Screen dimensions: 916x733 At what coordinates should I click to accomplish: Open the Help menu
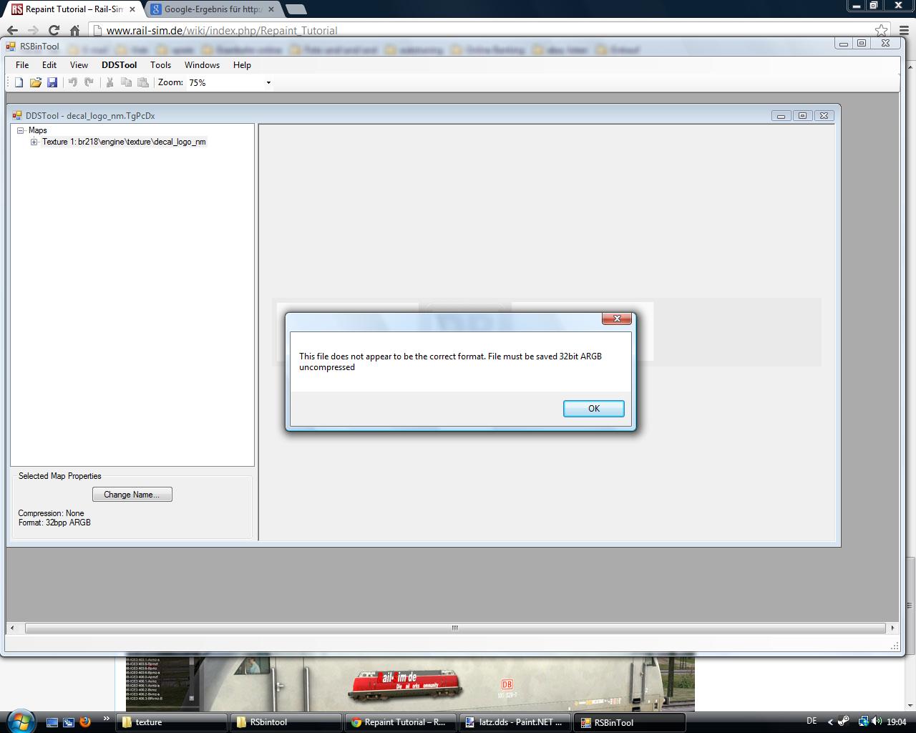tap(242, 64)
